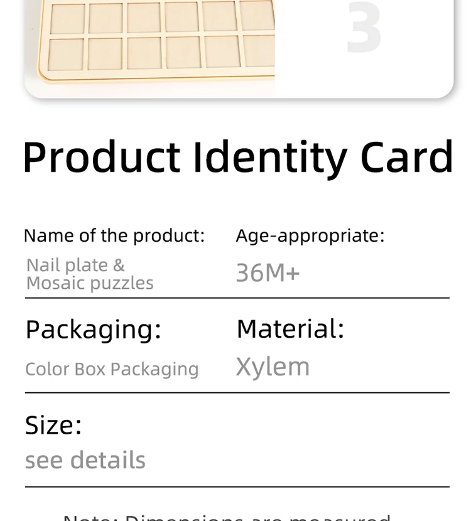Screen dimensions: 471x521
Task: Select the "Packaging:" label
Action: (x=93, y=330)
